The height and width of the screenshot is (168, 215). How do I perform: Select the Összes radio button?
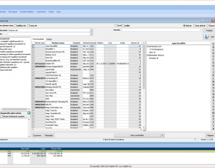coord(207,26)
